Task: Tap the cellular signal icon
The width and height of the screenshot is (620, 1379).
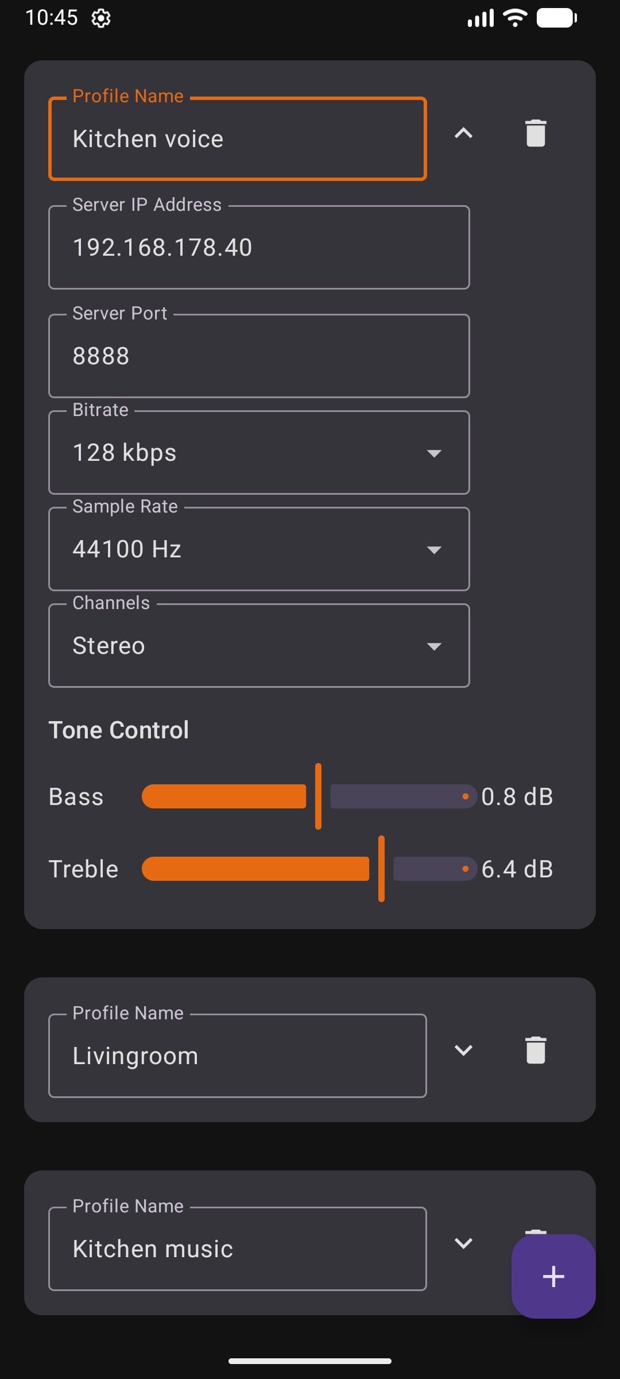Action: (480, 18)
